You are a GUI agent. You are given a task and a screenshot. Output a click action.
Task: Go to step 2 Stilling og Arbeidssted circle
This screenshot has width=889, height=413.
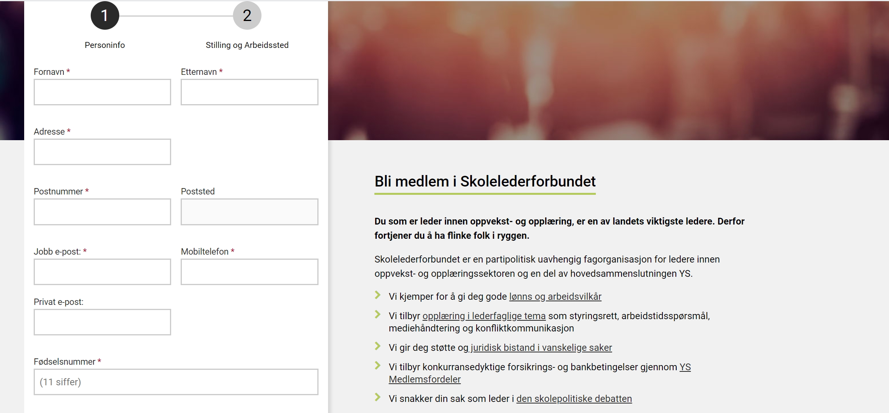pos(247,15)
